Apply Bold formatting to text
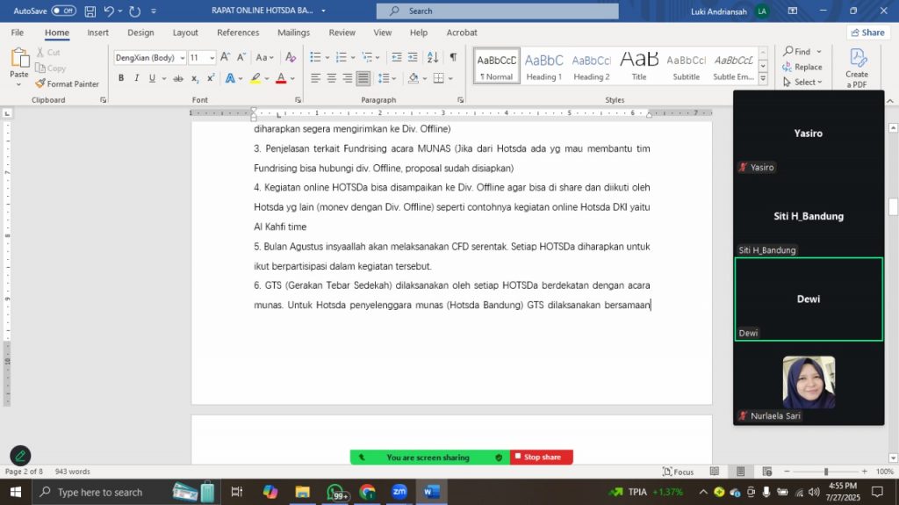 pyautogui.click(x=121, y=78)
